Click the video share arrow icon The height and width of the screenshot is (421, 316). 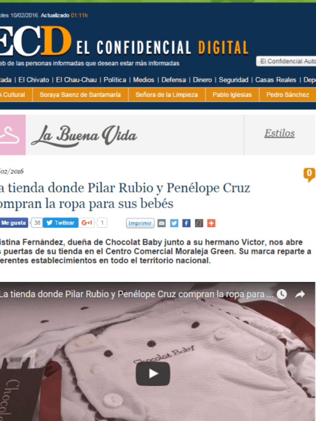pyautogui.click(x=300, y=294)
